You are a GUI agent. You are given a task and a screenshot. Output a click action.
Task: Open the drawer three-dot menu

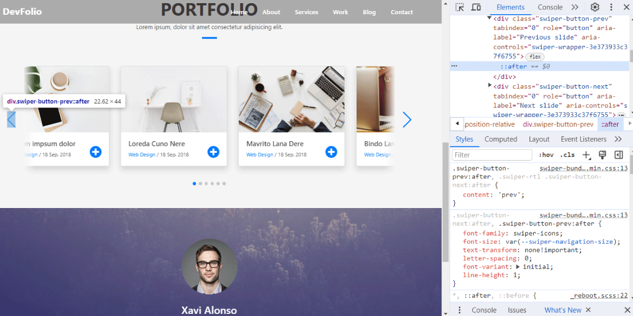point(459,310)
